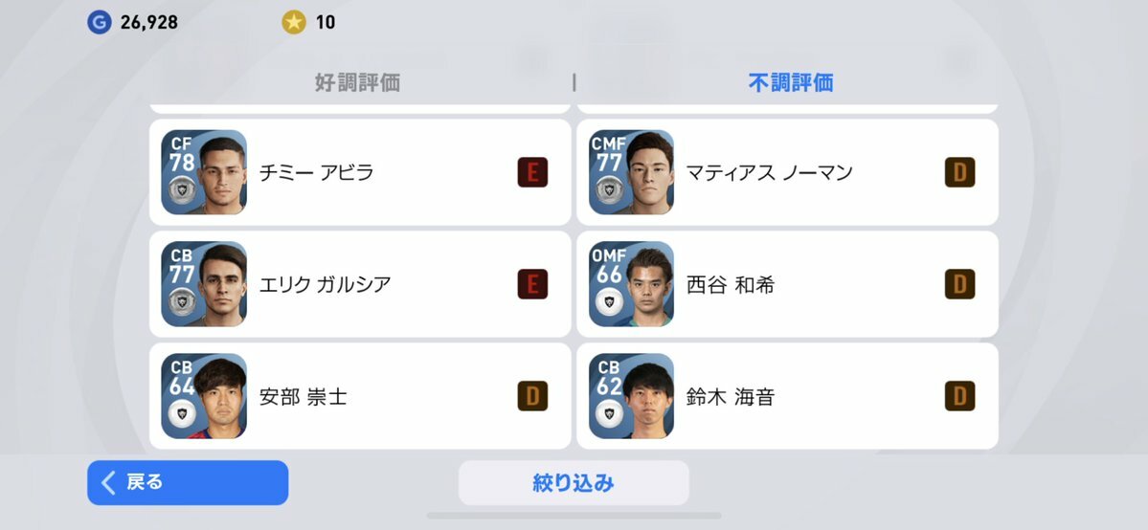Tap the D rating badge for 鈴木 海音
Viewport: 1148px width, 530px height.
959,396
